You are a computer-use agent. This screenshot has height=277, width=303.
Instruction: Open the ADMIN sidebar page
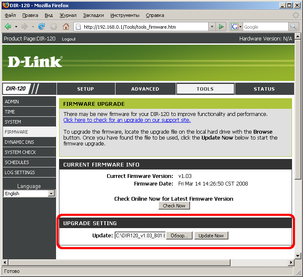click(29, 102)
